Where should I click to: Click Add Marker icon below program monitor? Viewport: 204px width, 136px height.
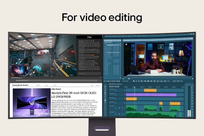[134, 81]
